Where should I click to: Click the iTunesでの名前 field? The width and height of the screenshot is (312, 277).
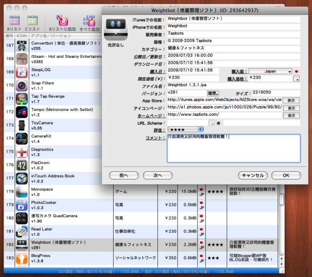pos(234,19)
